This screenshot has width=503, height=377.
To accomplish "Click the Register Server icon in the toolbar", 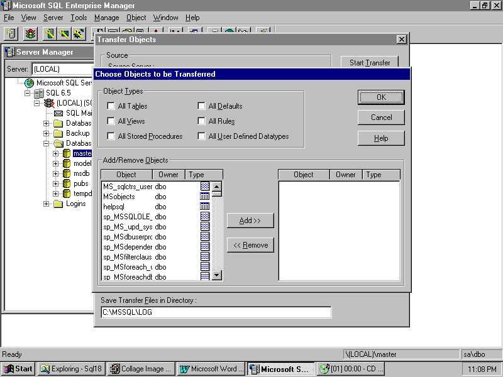I will [11, 33].
